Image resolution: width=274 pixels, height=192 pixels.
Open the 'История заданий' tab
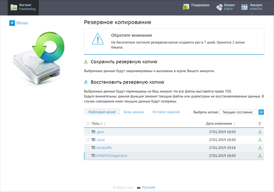click(x=166, y=112)
